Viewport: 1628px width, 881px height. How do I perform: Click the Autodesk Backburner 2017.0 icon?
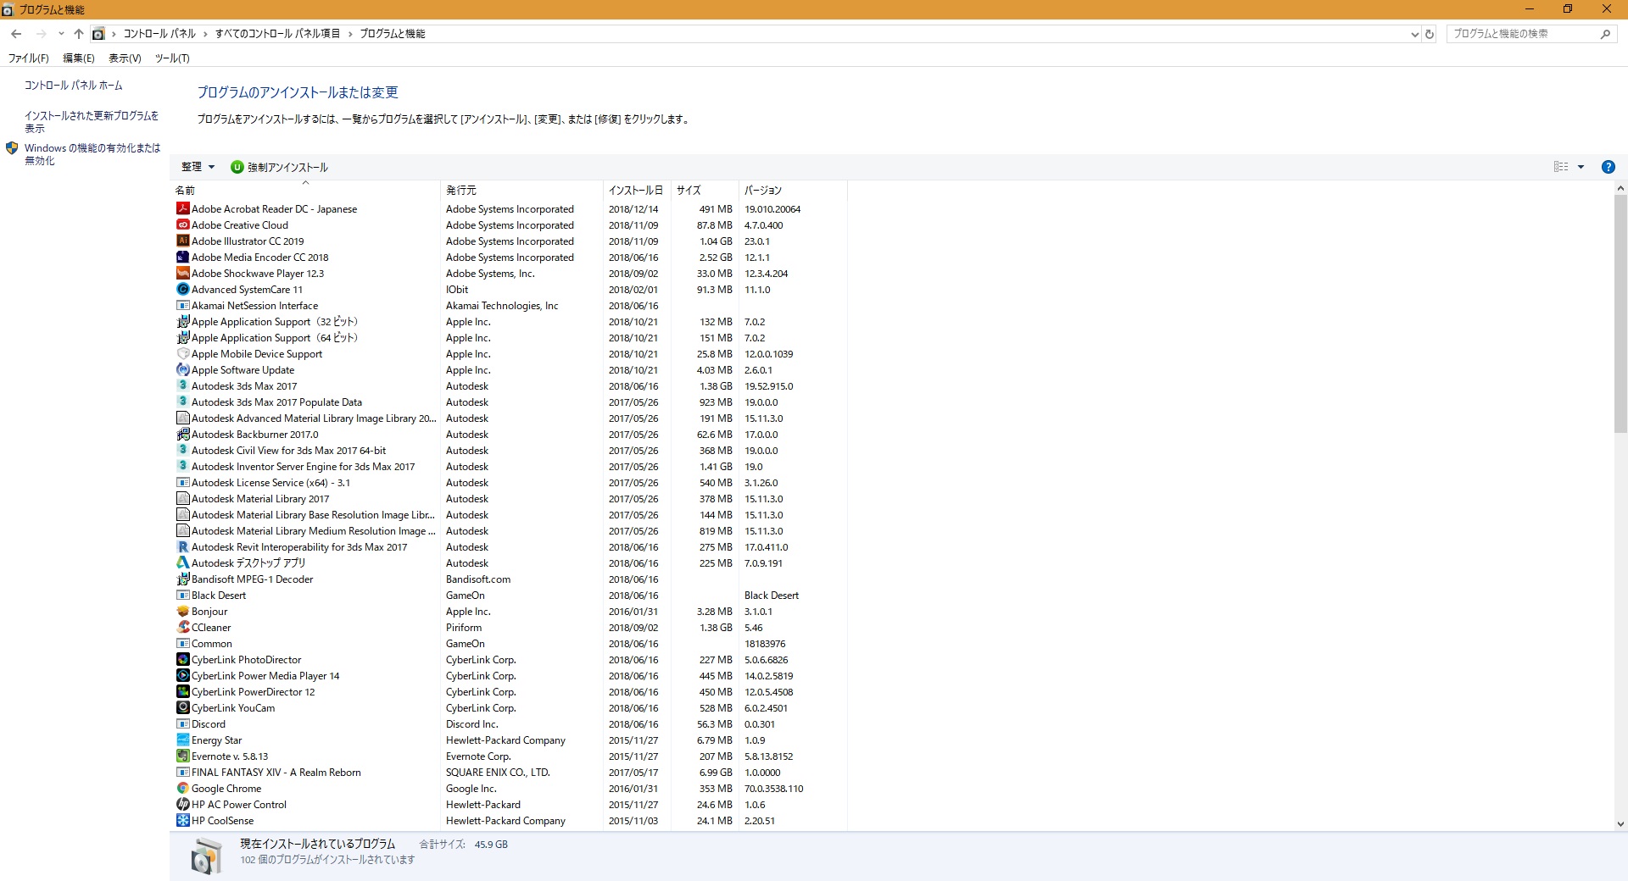coord(182,434)
